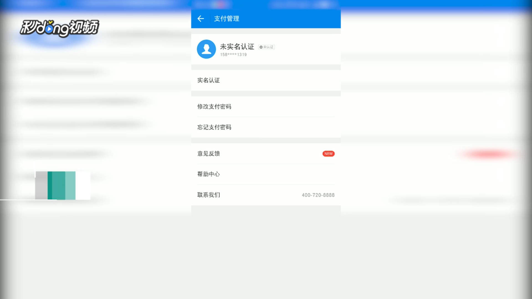Select the white color swatch
Viewport: 532px width, 299px height.
point(83,185)
